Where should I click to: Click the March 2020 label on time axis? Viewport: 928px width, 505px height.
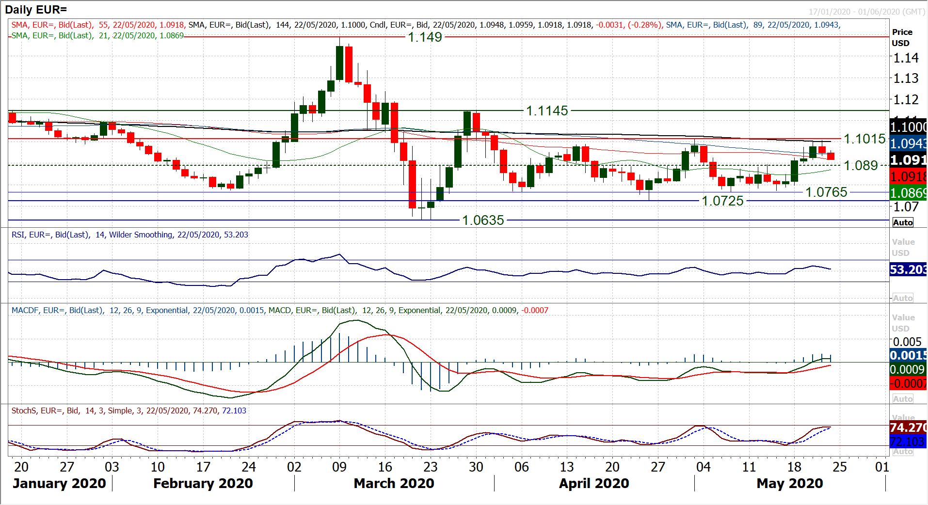point(394,484)
